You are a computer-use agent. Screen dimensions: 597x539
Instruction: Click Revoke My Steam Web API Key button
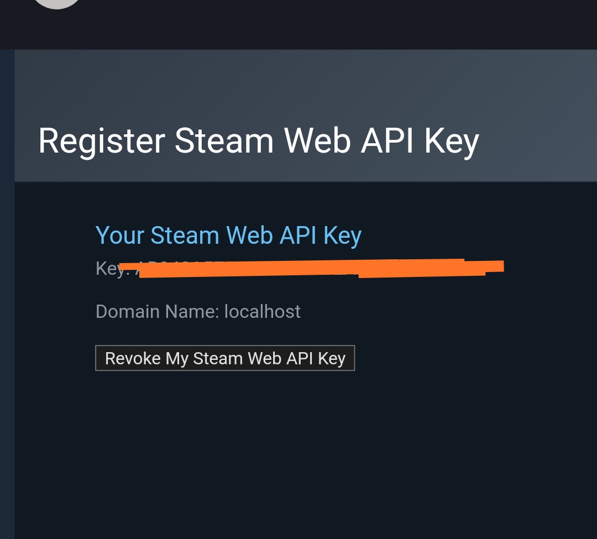(x=225, y=358)
